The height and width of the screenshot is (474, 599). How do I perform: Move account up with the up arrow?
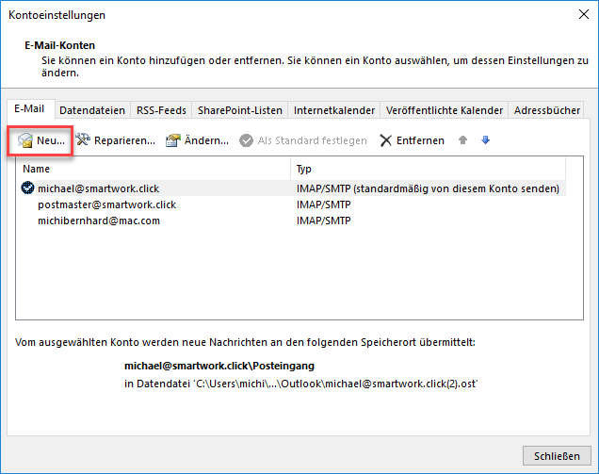click(462, 140)
